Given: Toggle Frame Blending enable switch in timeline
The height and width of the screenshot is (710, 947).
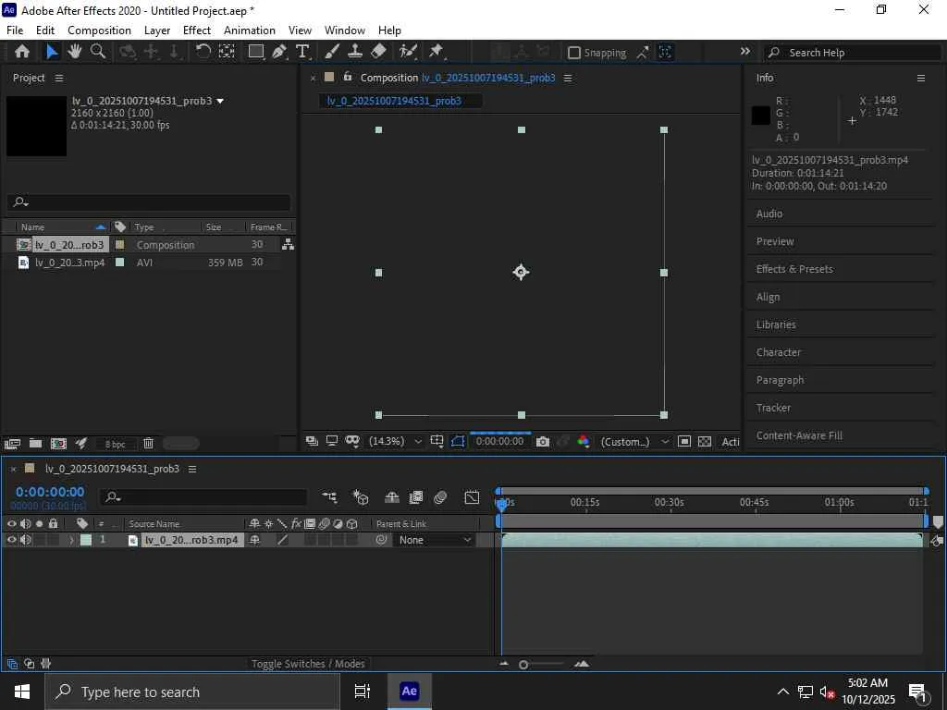Looking at the screenshot, I should pyautogui.click(x=416, y=497).
